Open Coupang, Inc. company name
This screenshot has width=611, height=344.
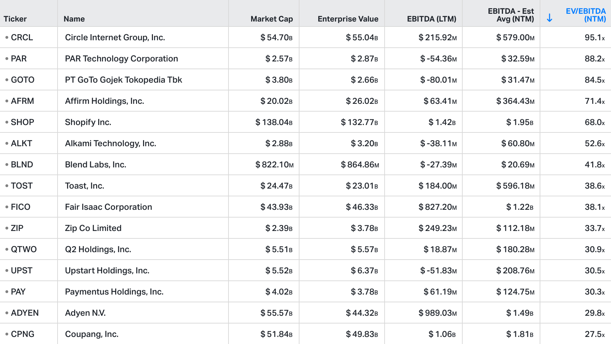(x=91, y=334)
